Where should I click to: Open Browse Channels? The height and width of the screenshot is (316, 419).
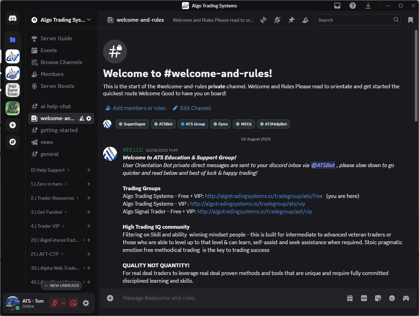pyautogui.click(x=61, y=62)
